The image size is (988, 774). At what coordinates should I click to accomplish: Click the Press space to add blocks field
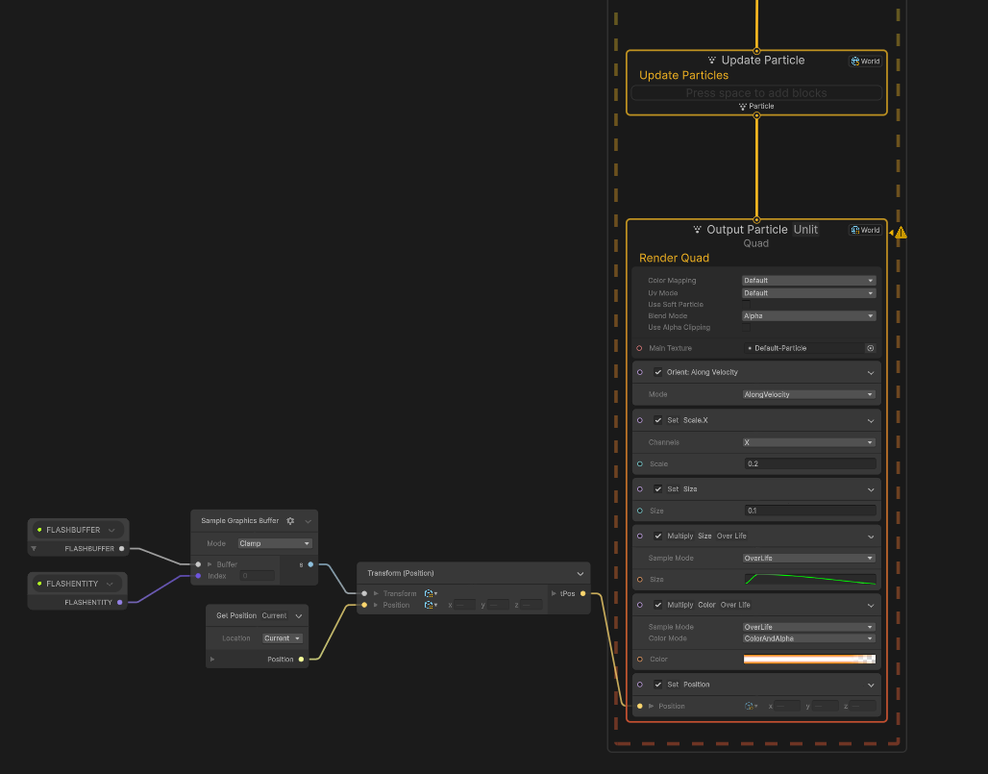pos(756,92)
